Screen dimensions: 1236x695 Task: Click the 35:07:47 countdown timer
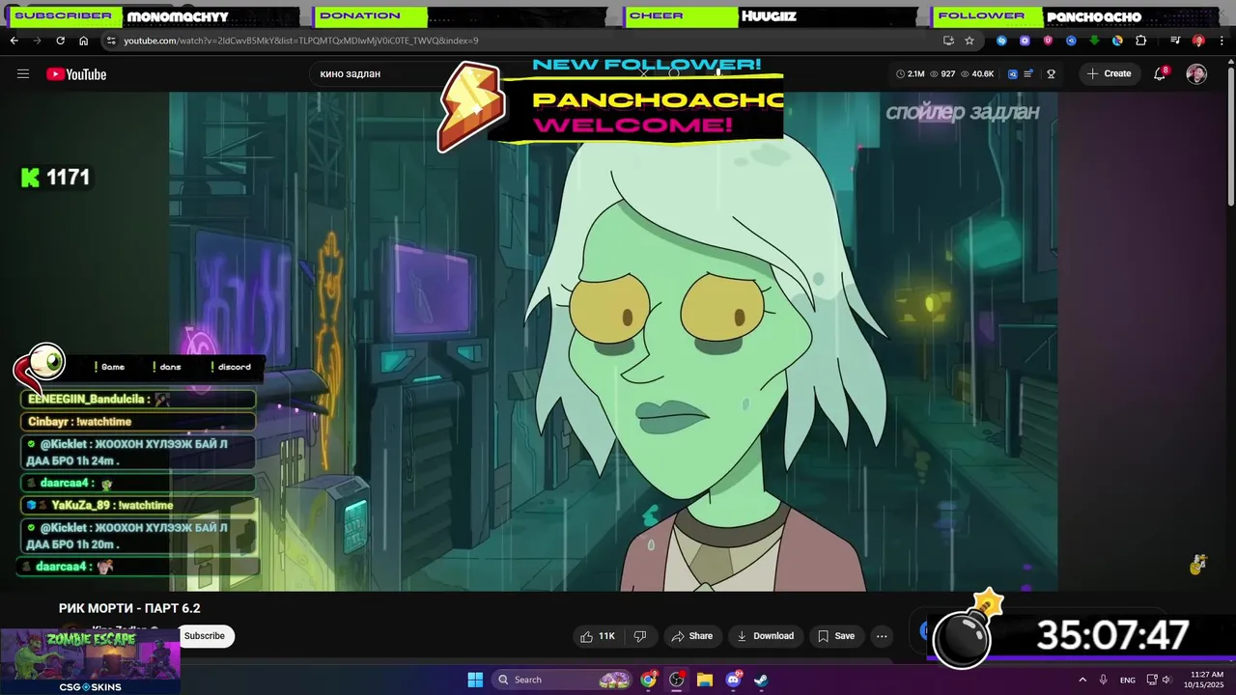[x=1111, y=636]
